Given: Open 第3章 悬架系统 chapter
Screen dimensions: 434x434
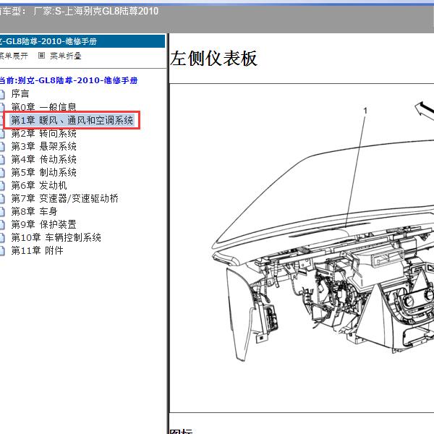Looking at the screenshot, I should 43,146.
